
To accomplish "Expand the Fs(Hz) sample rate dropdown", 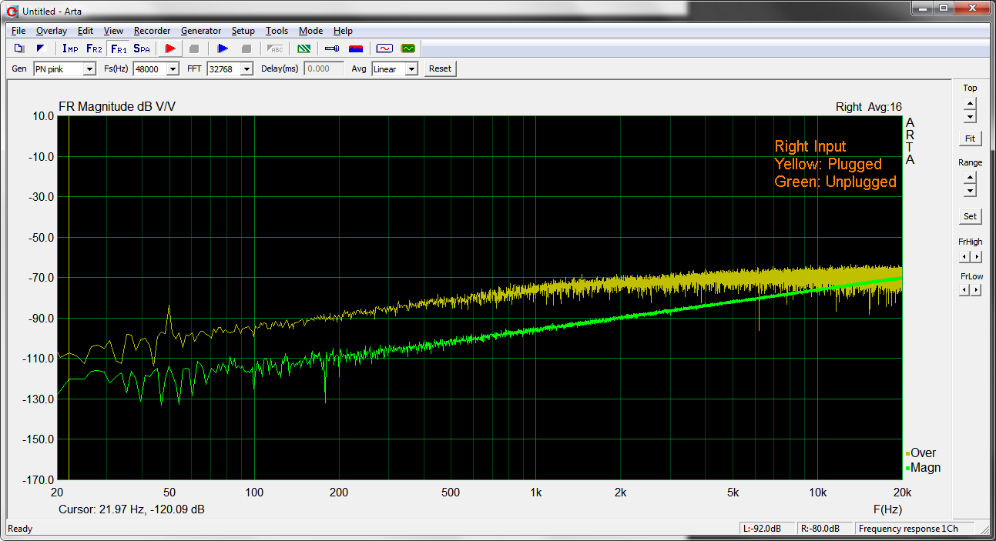I will pyautogui.click(x=173, y=68).
